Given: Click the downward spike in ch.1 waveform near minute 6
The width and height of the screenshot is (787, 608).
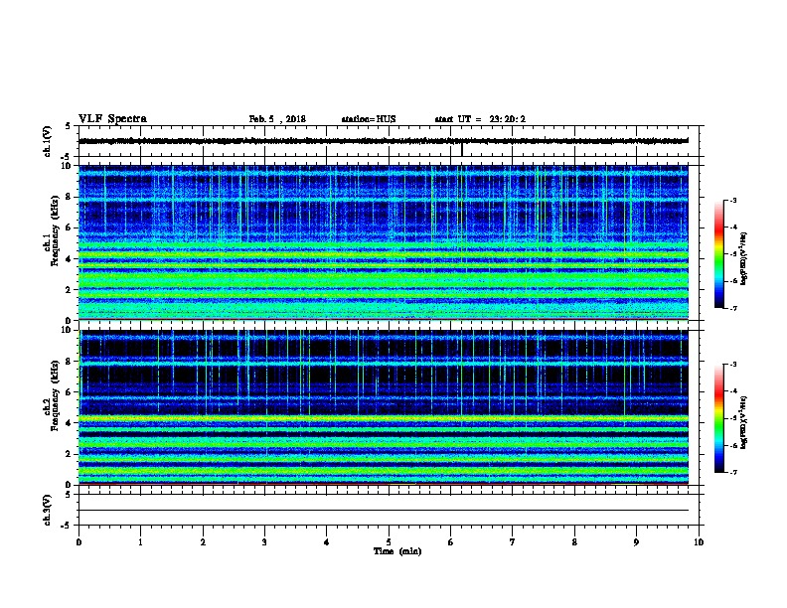Looking at the screenshot, I should pos(462,149).
